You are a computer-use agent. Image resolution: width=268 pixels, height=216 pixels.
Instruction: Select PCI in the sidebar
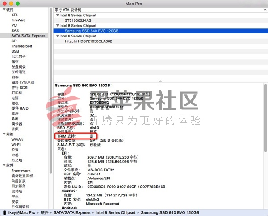click(14, 25)
